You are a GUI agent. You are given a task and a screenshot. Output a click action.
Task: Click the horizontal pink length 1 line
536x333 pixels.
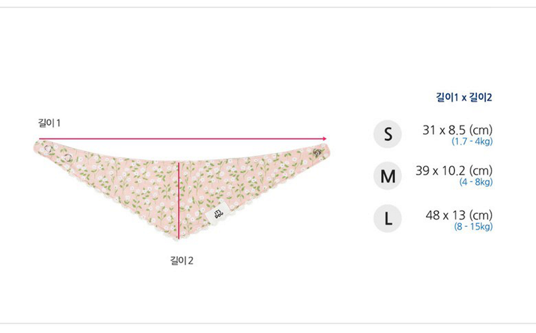coord(183,139)
